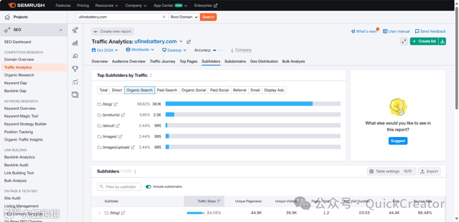Screen dimensions: 459x222
Task: Select the Total traffic channel
Action: pyautogui.click(x=103, y=90)
